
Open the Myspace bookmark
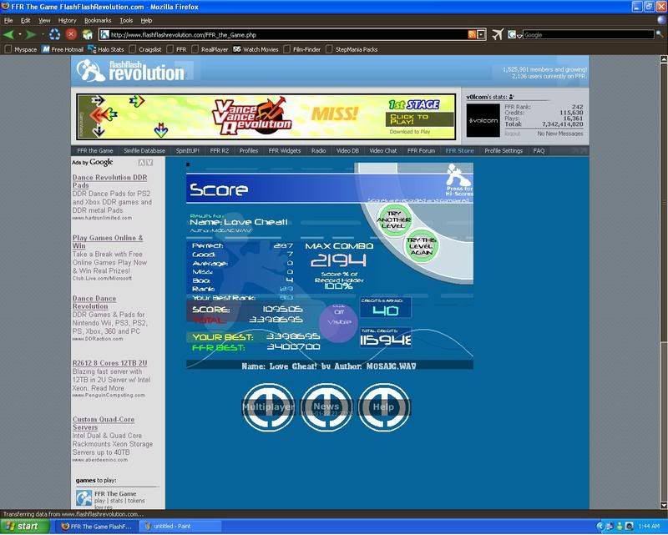coord(21,49)
